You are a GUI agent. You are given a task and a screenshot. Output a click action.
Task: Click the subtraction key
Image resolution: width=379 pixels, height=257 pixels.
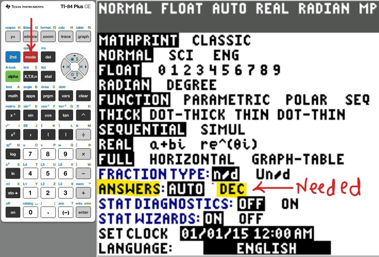click(83, 174)
